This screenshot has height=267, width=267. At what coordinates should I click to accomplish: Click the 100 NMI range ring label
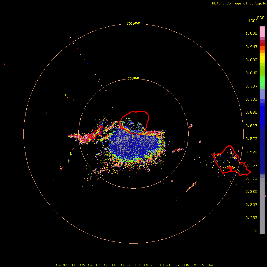133,23
